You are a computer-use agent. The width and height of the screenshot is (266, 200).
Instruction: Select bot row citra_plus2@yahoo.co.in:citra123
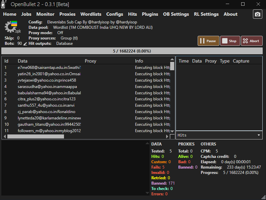point(87,99)
